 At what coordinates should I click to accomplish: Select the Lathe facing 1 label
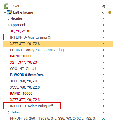(x=24, y=12)
